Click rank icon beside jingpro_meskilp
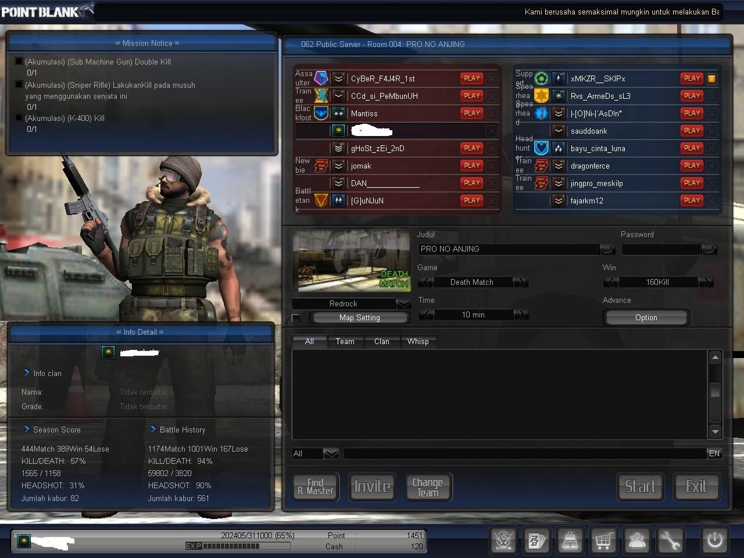744x558 pixels. point(559,183)
